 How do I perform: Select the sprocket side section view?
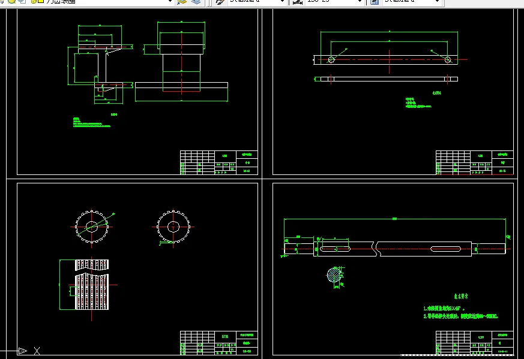92,285
